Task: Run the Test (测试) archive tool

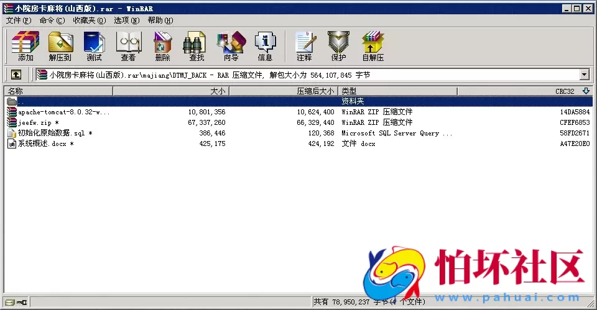Action: pos(94,46)
